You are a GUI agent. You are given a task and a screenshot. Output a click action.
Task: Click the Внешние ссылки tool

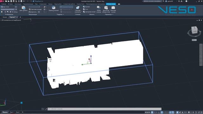[113, 9]
